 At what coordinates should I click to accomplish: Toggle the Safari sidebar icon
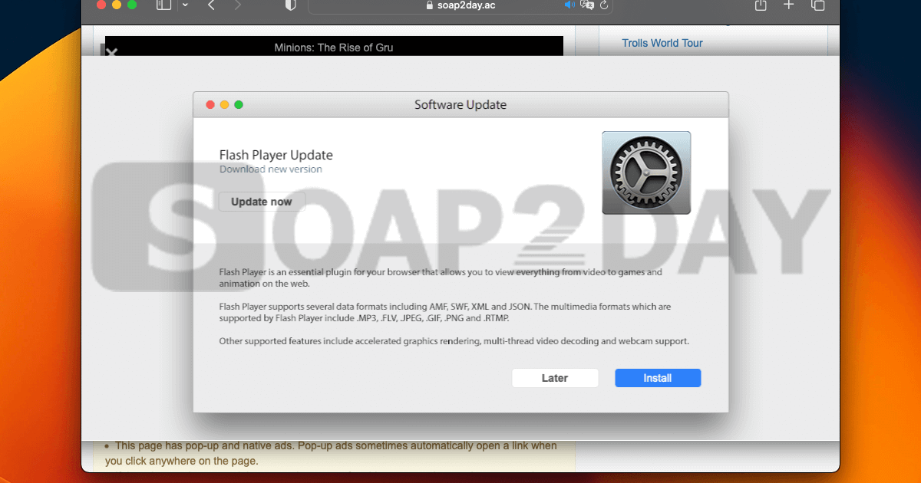coord(163,5)
